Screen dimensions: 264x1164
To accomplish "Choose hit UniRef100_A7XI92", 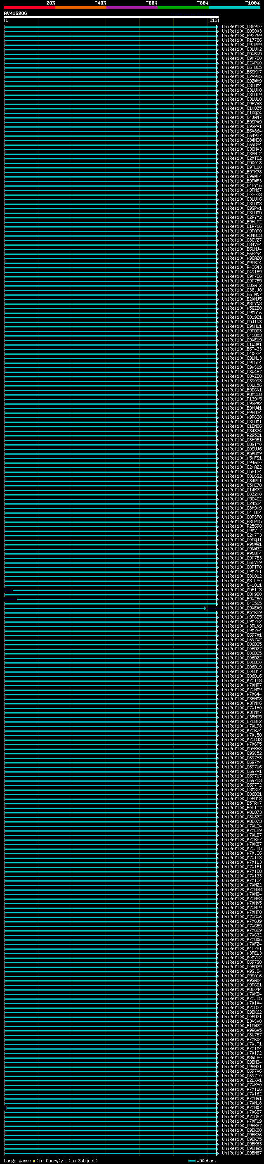I will (242, 1053).
